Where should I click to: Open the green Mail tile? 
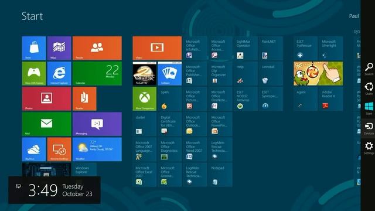point(47,124)
